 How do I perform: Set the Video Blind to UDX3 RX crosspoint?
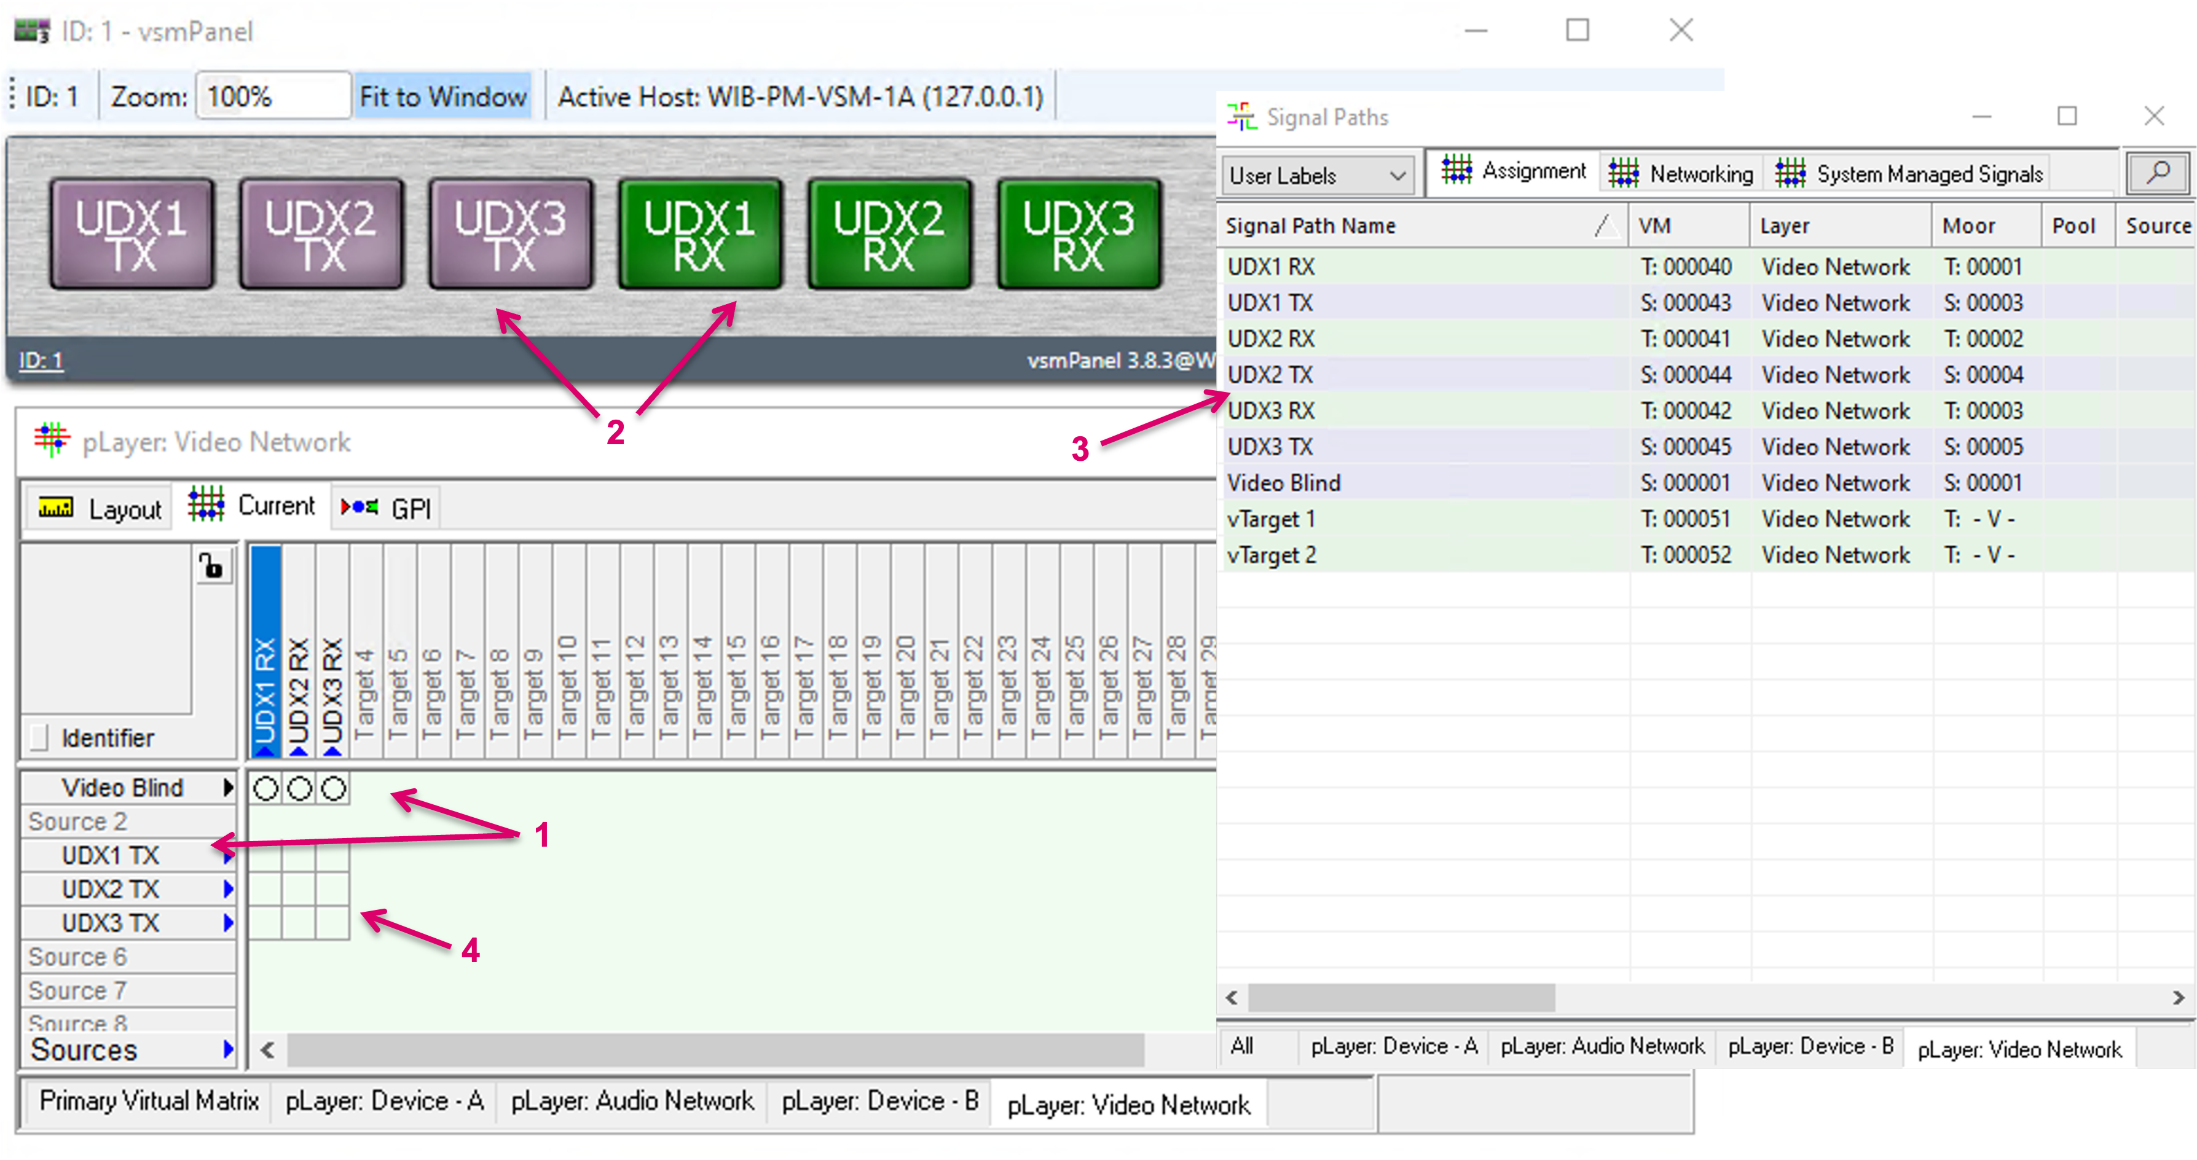point(334,788)
